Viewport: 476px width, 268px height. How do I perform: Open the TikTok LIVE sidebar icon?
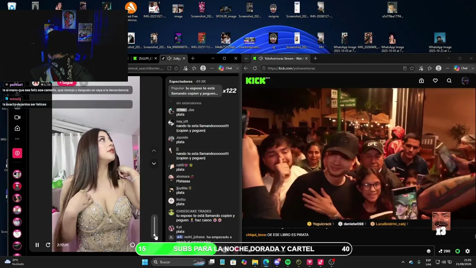(x=17, y=128)
